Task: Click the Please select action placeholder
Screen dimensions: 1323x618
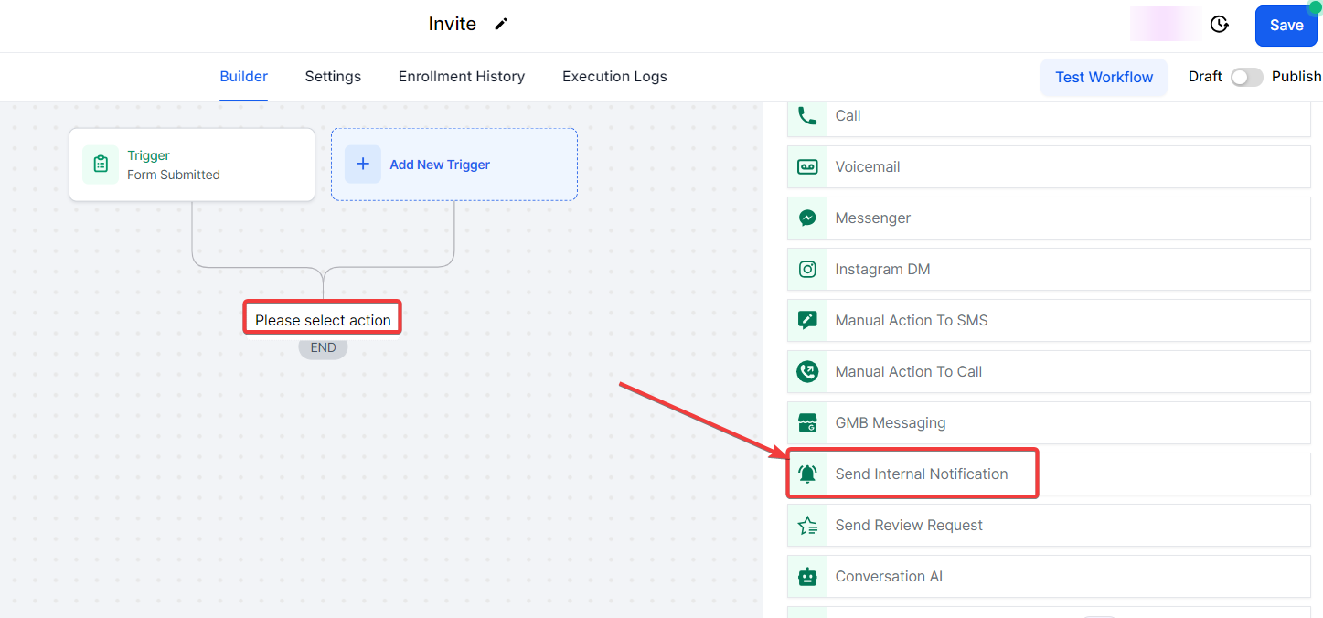Action: (x=323, y=320)
